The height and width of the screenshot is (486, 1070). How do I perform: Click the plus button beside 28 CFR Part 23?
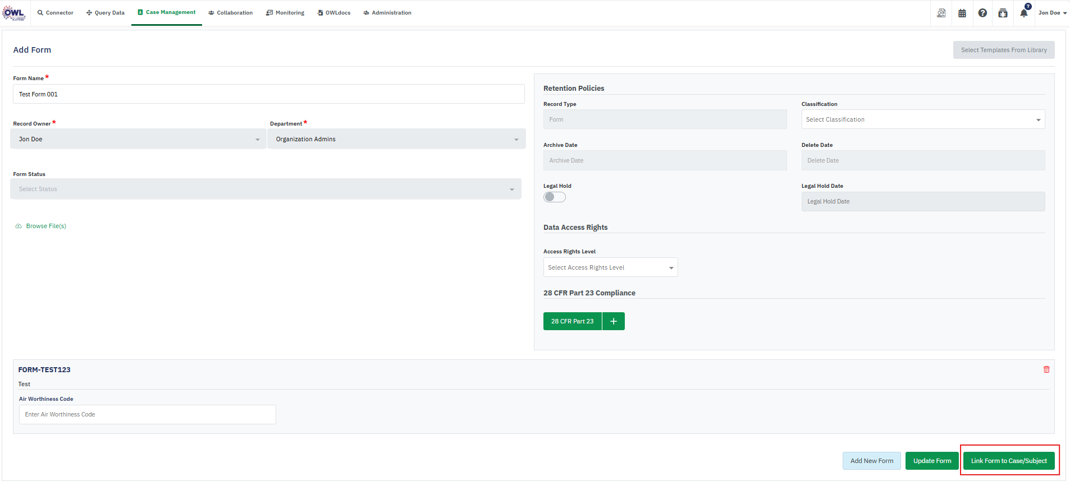click(x=614, y=321)
